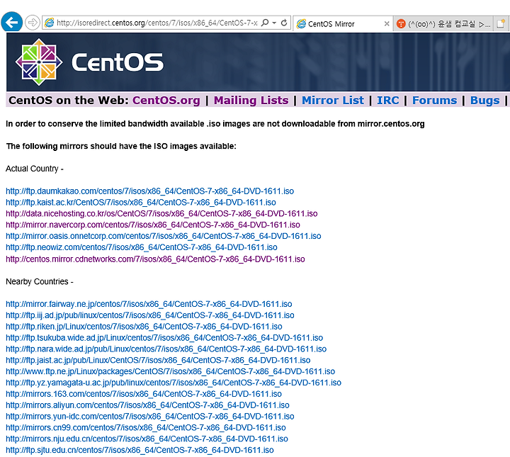Open the www.ftp.ne.jp ISO link
Image resolution: width=510 pixels, height=457 pixels.
click(x=171, y=371)
